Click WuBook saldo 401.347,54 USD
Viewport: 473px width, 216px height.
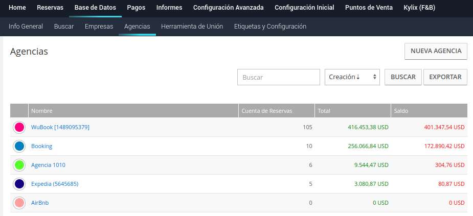point(444,127)
